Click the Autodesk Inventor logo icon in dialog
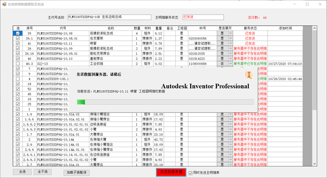 249,75
